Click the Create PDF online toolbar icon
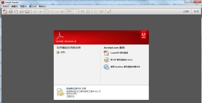Viewport: 202px width, 103px height. (5, 11)
